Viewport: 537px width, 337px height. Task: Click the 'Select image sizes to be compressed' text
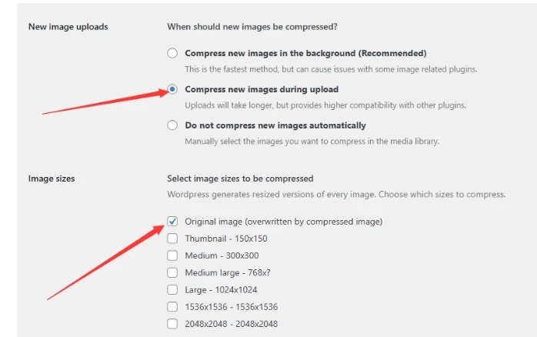(x=240, y=179)
